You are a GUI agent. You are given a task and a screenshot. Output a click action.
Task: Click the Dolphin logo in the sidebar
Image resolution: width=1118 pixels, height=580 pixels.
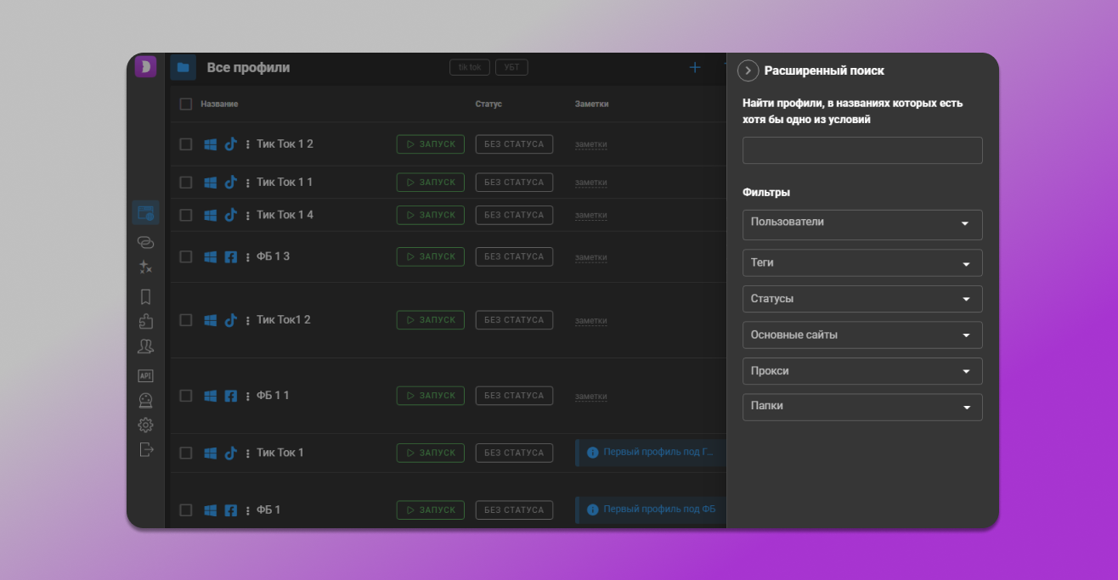145,67
